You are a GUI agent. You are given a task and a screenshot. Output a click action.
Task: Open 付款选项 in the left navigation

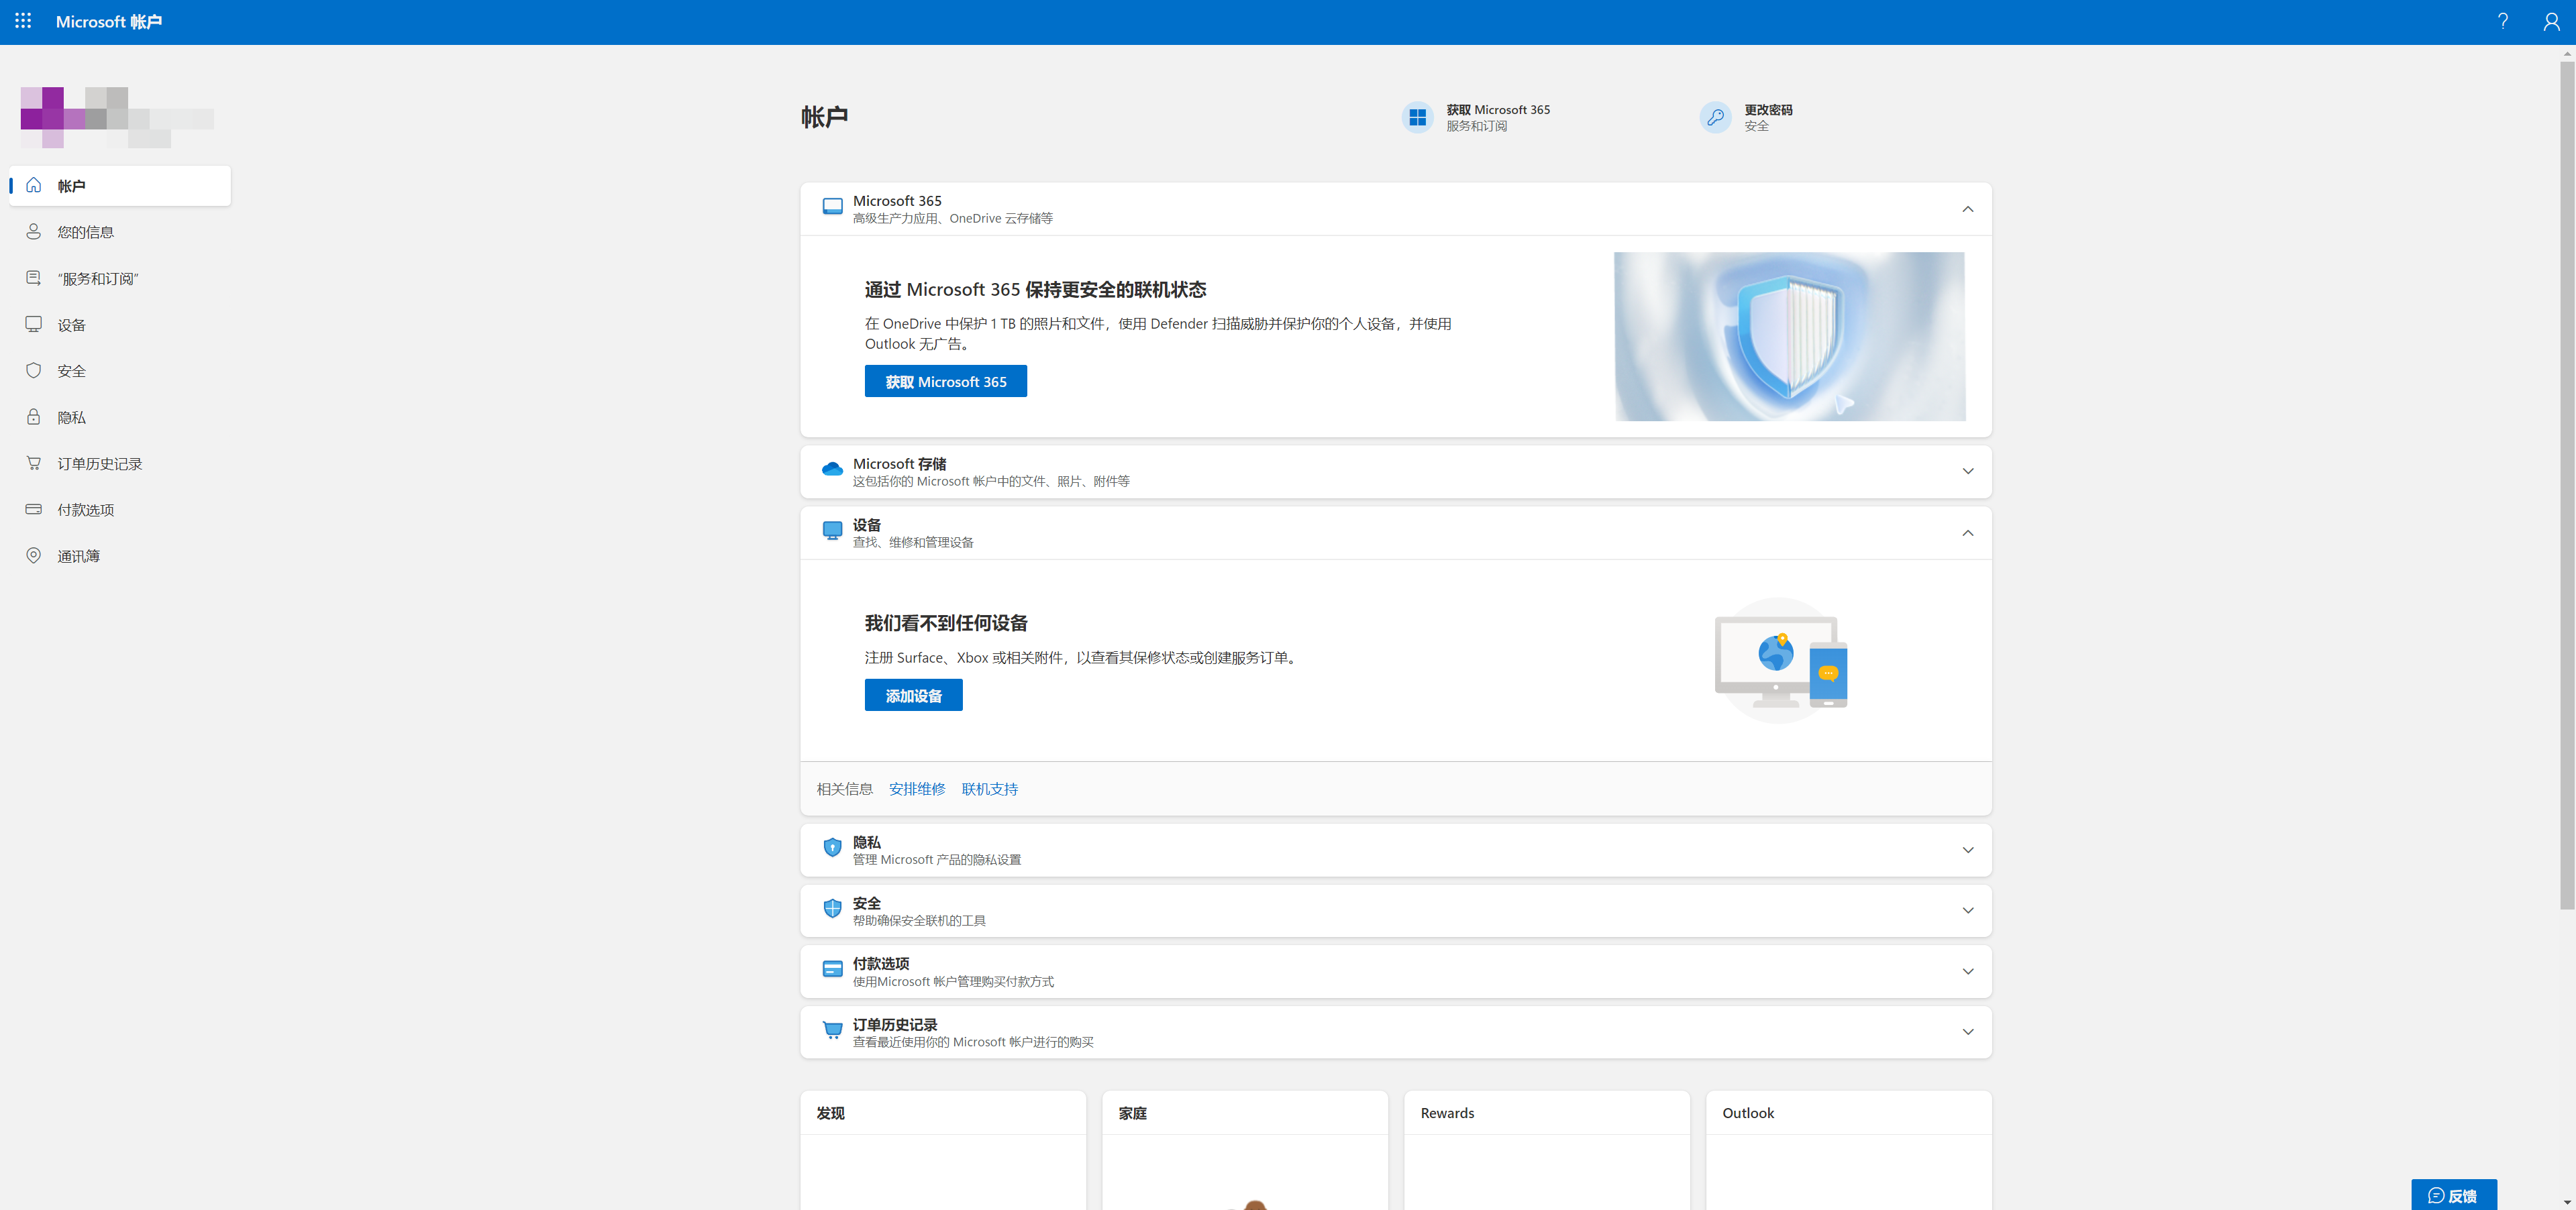pyautogui.click(x=120, y=510)
